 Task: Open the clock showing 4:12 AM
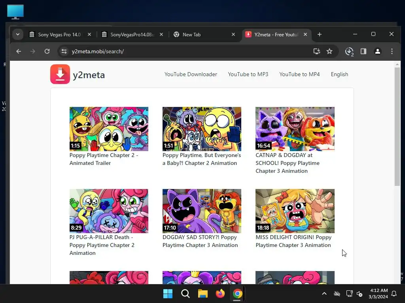tap(379, 294)
